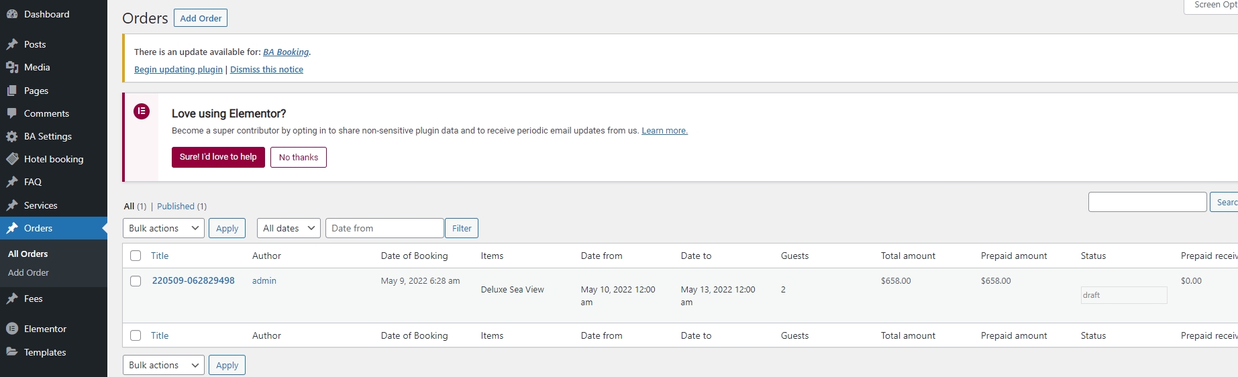The width and height of the screenshot is (1238, 377).
Task: Toggle the select-all checkbox in table header
Action: click(x=136, y=256)
